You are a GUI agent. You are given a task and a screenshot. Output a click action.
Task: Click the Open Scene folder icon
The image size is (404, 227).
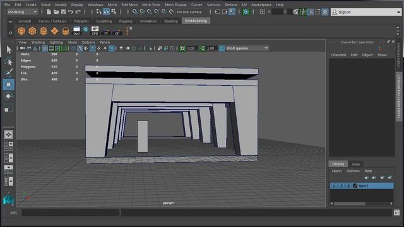(56, 12)
